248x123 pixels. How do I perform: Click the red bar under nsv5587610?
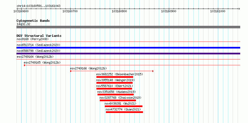coord(114,89)
